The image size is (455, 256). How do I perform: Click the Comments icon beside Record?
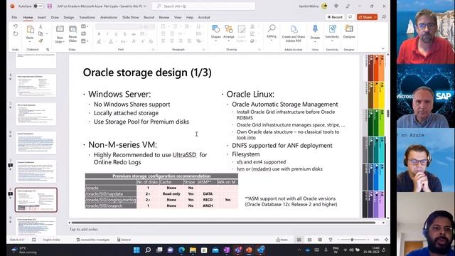350,17
